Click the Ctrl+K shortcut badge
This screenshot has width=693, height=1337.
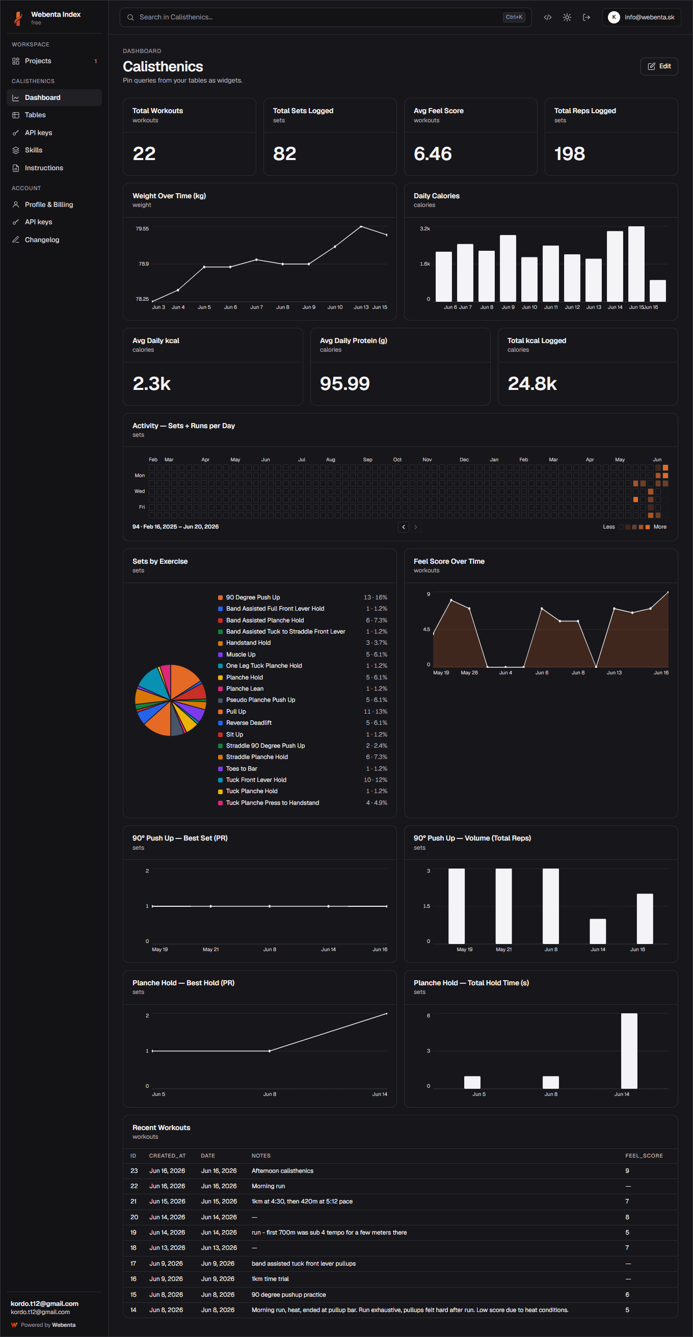click(514, 17)
